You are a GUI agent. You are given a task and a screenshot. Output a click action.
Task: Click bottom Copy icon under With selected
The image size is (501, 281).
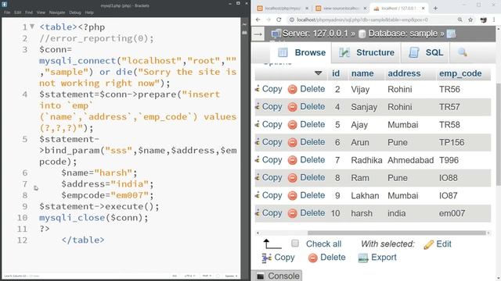coord(266,258)
